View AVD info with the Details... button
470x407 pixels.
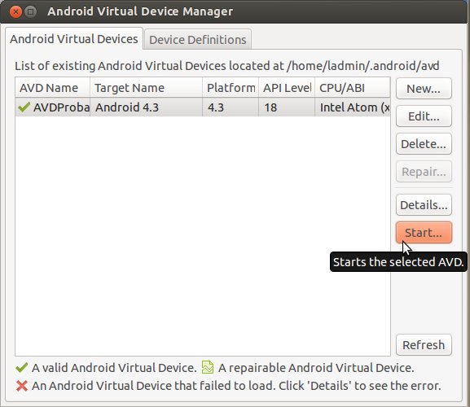424,205
